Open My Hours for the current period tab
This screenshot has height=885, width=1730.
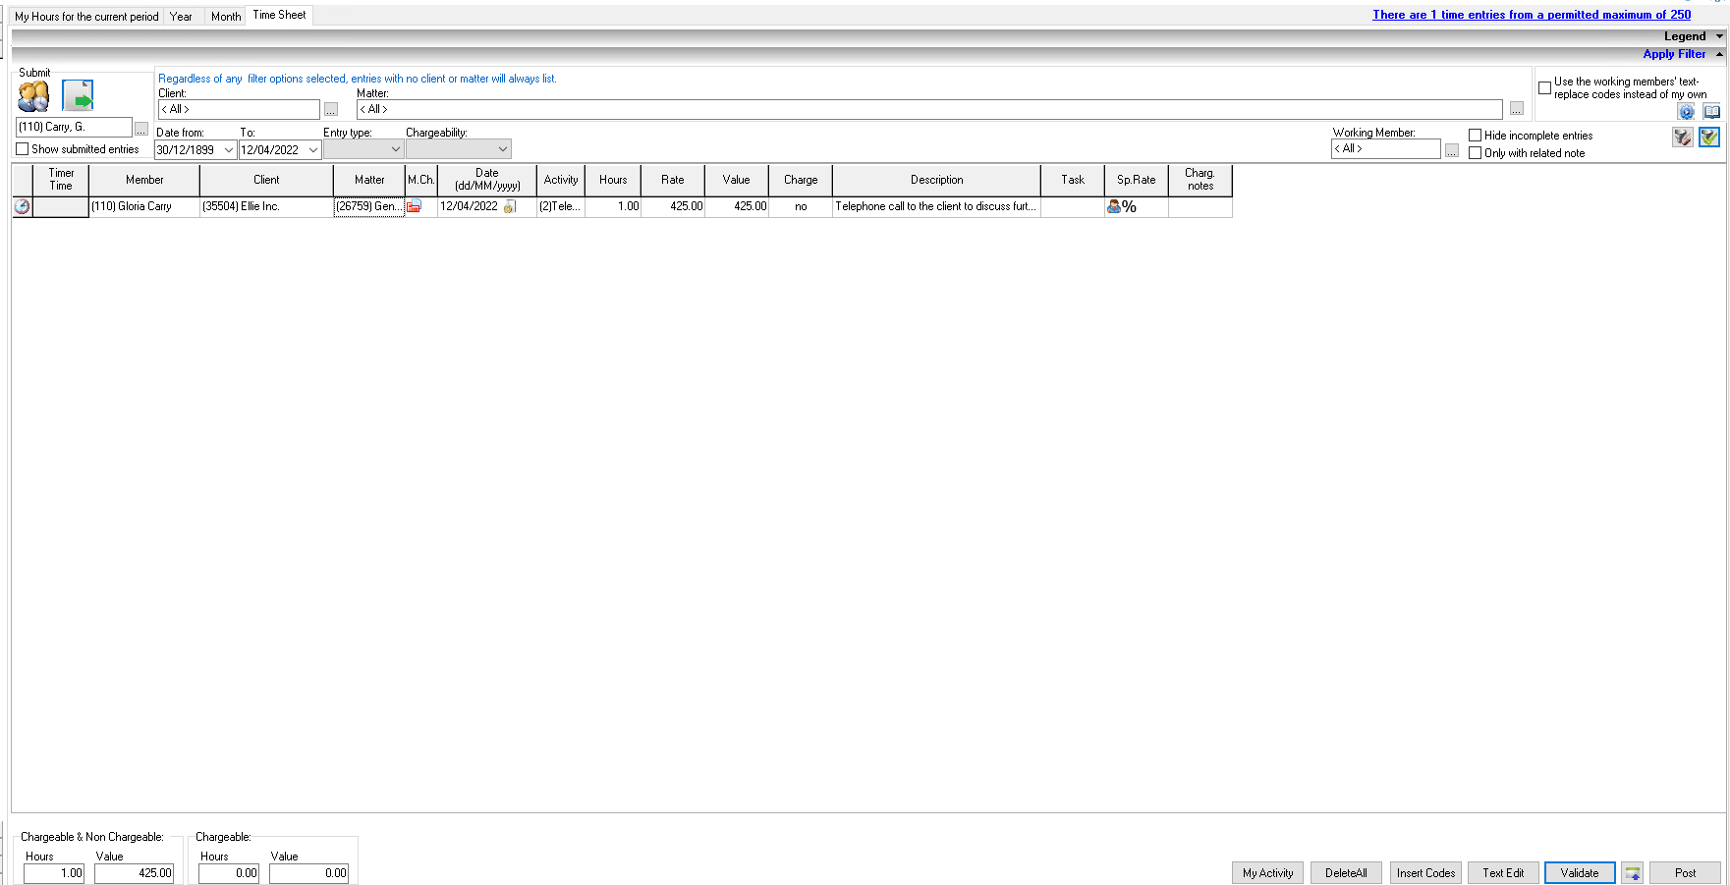pyautogui.click(x=86, y=17)
